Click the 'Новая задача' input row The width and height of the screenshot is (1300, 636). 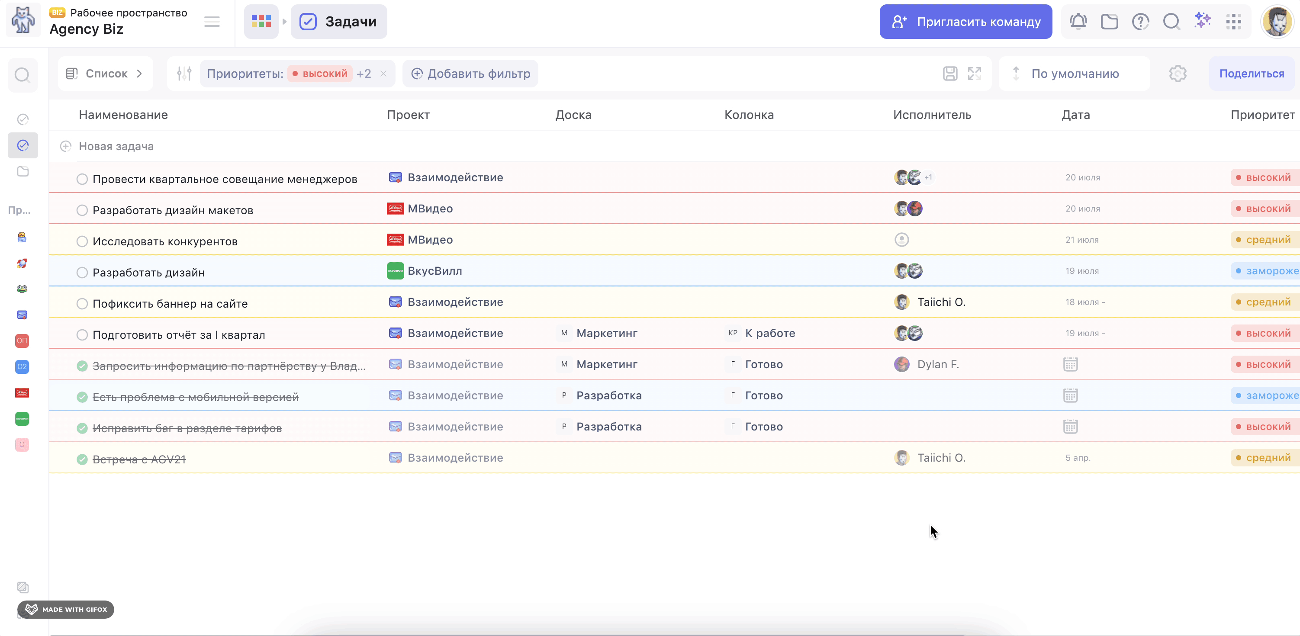tap(116, 146)
